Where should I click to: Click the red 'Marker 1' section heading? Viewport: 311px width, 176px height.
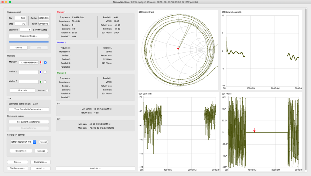click(61, 12)
